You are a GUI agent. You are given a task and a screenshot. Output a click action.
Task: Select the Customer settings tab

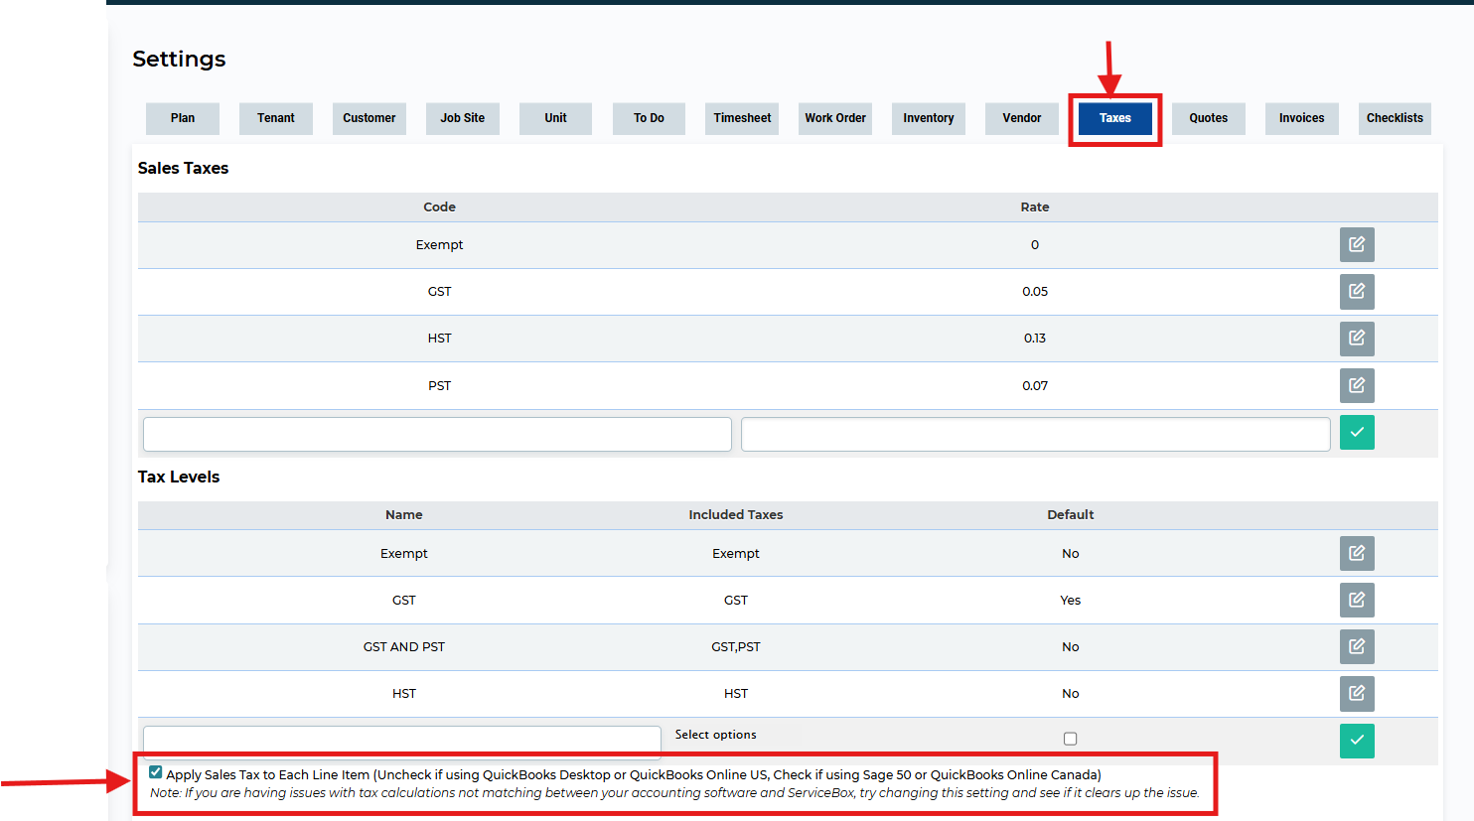[x=368, y=118]
